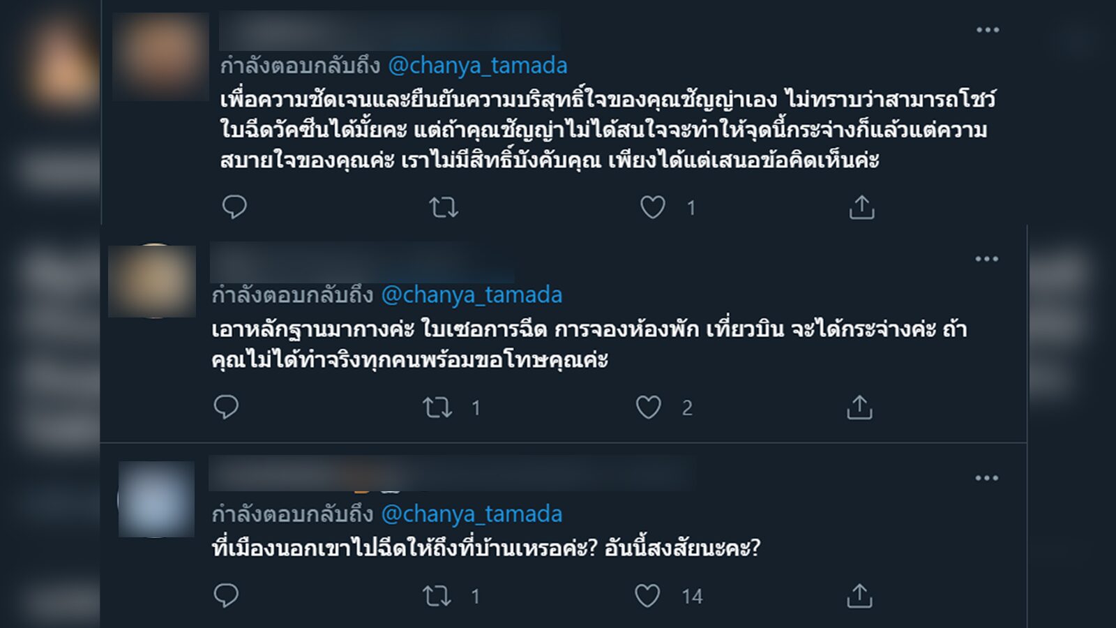The height and width of the screenshot is (628, 1116).
Task: Open more options on first tweet
Action: coord(988,30)
